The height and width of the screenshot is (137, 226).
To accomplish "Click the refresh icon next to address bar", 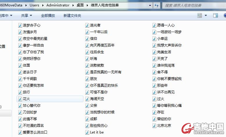I will pyautogui.click(x=157, y=5).
